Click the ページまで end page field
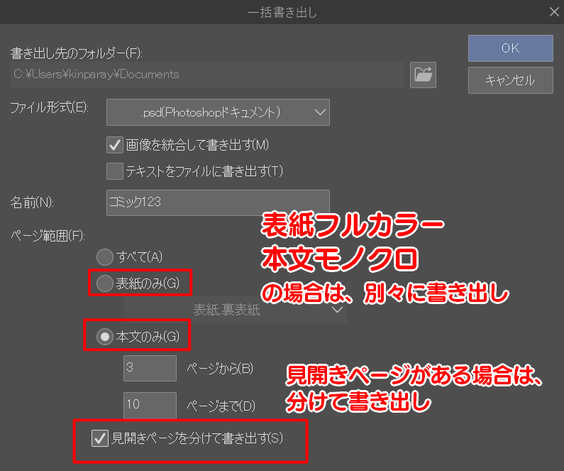Viewport: 564px width, 471px height. tap(150, 405)
